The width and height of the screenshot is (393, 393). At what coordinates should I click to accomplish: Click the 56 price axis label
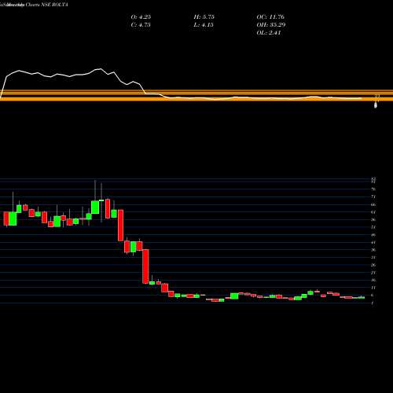pyautogui.click(x=373, y=219)
